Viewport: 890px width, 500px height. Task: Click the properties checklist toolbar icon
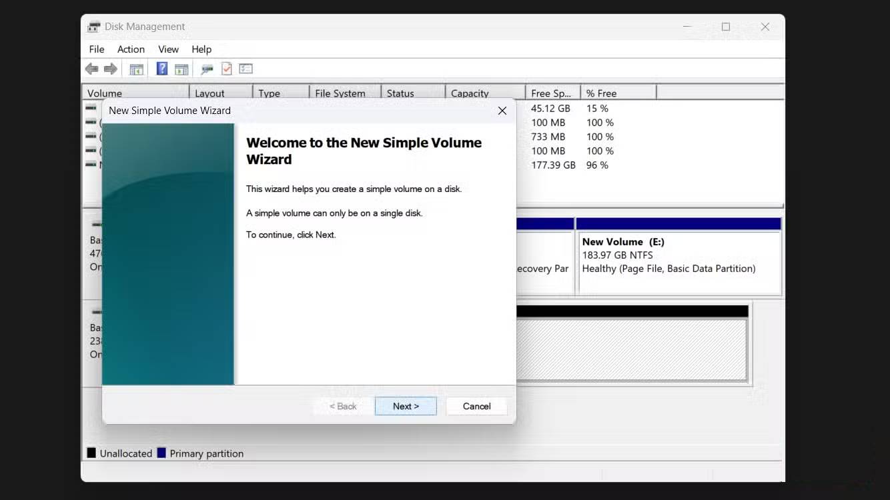click(x=227, y=69)
